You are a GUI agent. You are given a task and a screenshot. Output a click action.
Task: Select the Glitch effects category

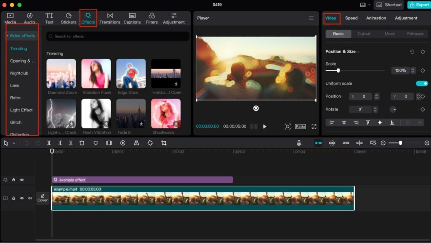pyautogui.click(x=16, y=122)
